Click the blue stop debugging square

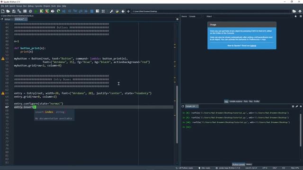coord(92,11)
